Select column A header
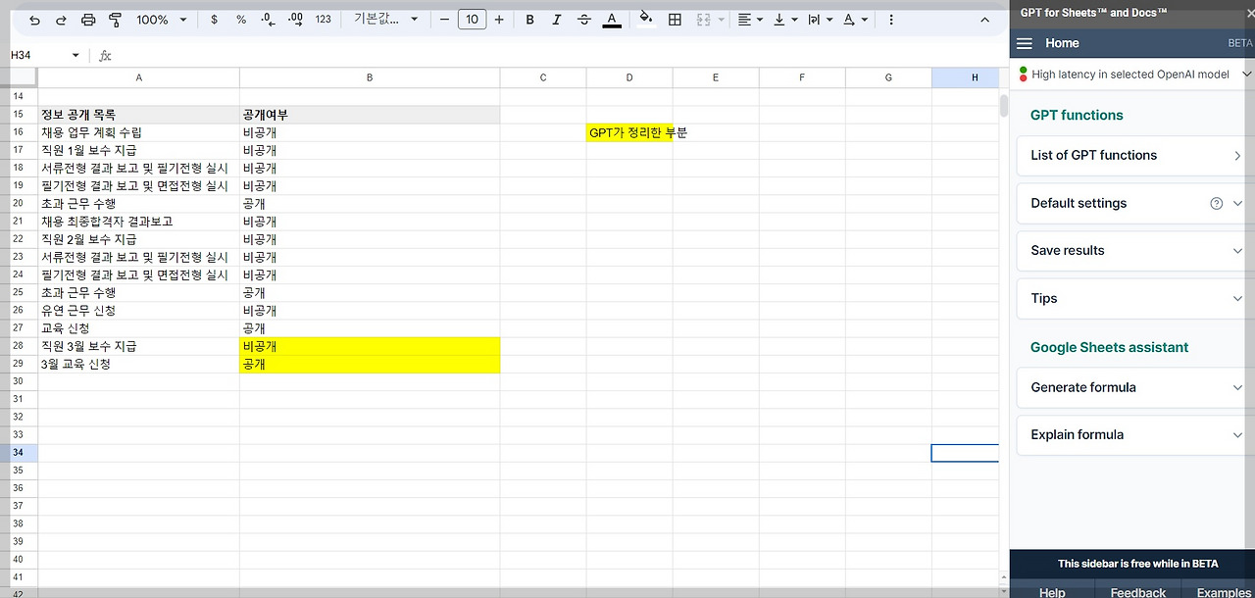1255x598 pixels. [x=139, y=77]
